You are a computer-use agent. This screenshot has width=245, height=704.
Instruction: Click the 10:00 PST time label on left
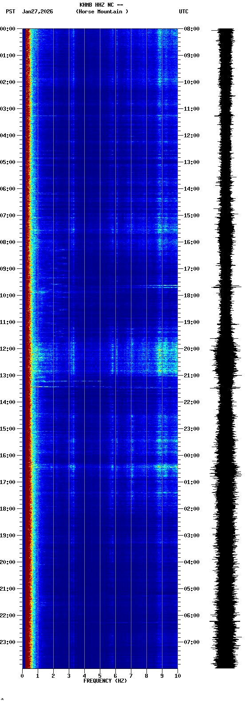(x=8, y=296)
